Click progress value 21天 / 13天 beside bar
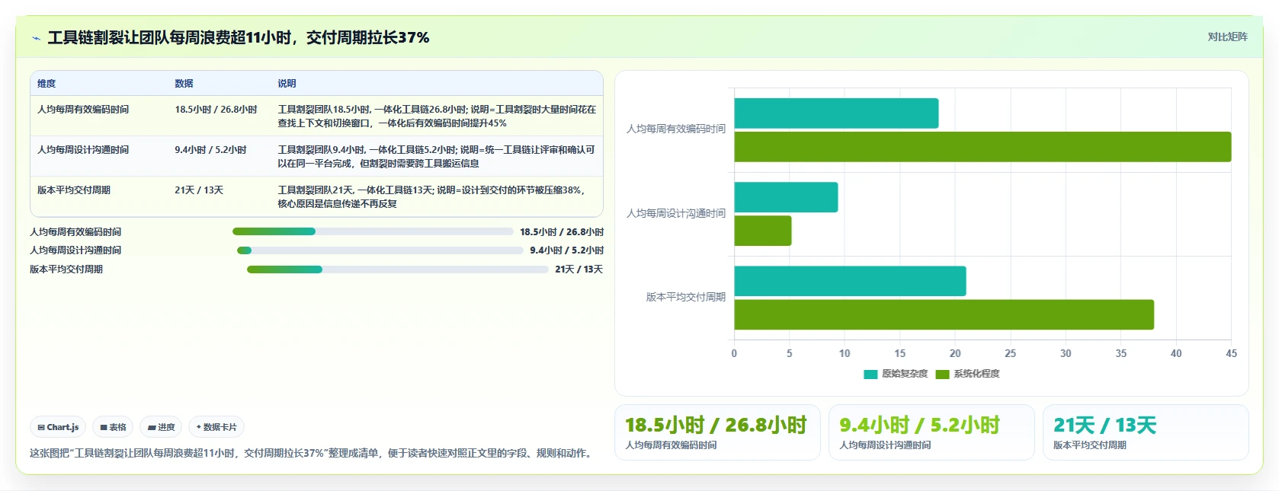Image resolution: width=1279 pixels, height=491 pixels. click(579, 269)
